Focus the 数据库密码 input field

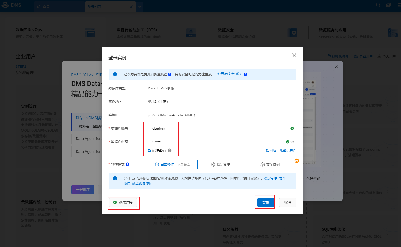click(x=222, y=142)
